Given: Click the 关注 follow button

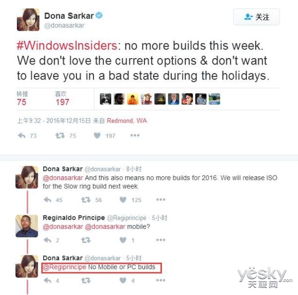Looking at the screenshot, I should 256,17.
